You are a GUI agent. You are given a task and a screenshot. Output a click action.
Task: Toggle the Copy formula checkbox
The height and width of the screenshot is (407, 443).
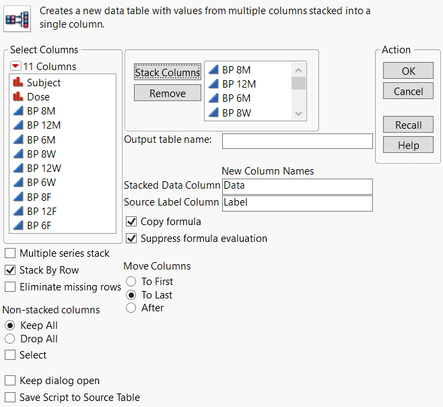(132, 222)
